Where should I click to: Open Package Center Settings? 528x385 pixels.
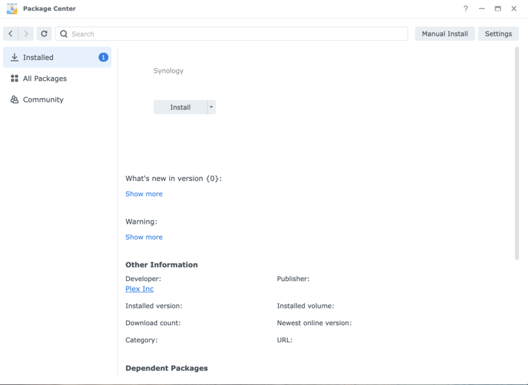pyautogui.click(x=498, y=34)
